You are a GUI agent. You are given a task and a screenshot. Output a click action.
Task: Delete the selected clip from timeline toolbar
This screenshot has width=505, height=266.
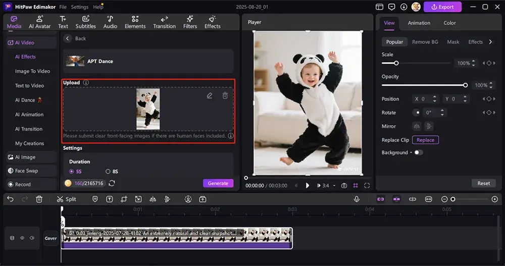pos(39,199)
